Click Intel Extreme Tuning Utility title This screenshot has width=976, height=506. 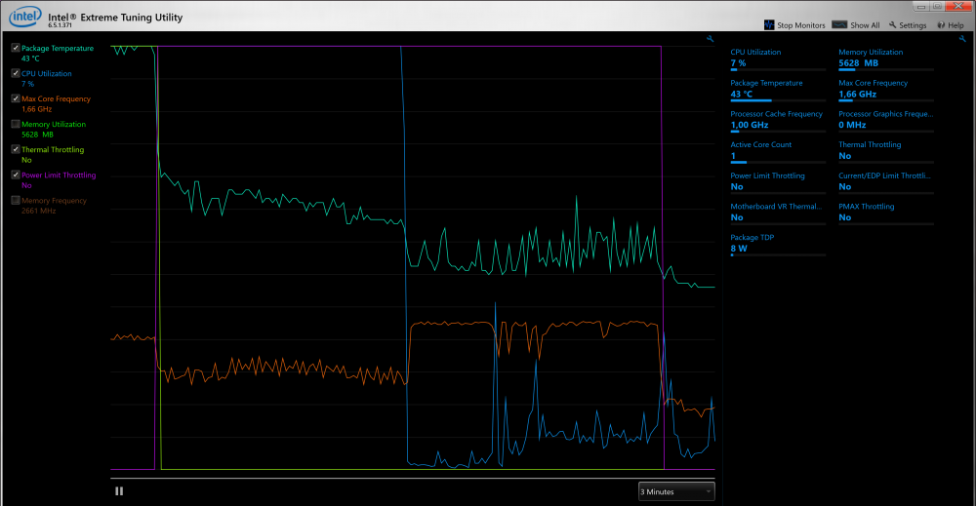point(115,18)
